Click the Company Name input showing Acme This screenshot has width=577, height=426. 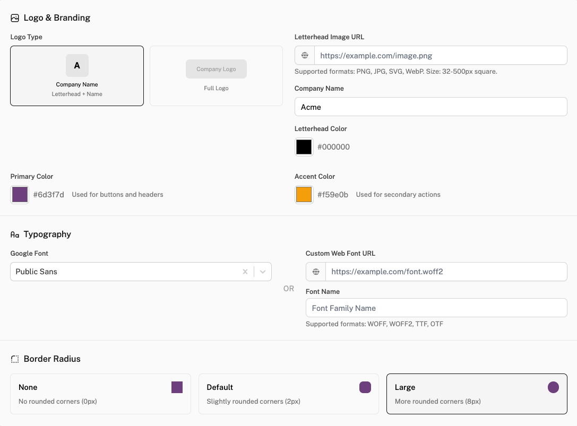click(431, 106)
